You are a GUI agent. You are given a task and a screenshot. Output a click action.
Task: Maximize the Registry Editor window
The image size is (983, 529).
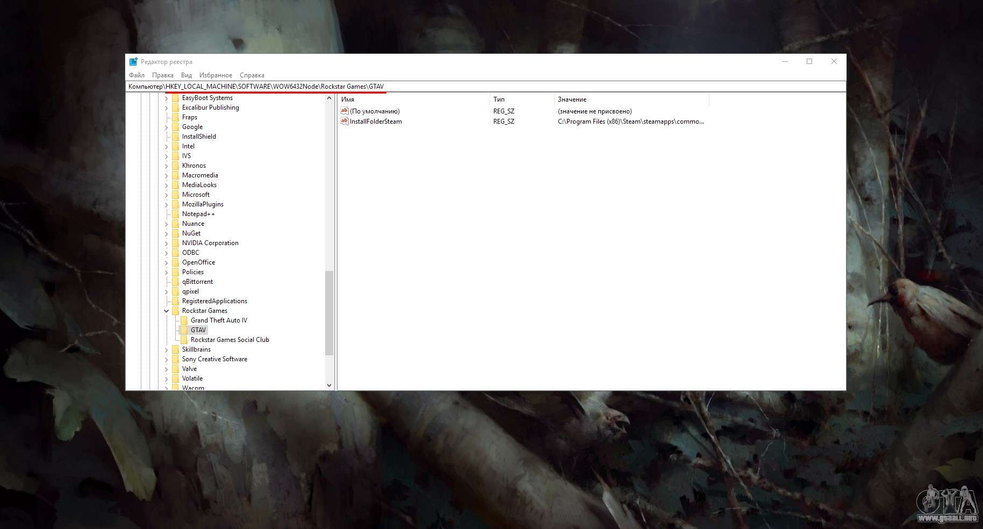tap(809, 62)
